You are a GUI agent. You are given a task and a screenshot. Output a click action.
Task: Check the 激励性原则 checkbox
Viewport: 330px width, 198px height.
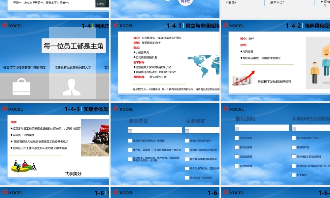coord(237,156)
